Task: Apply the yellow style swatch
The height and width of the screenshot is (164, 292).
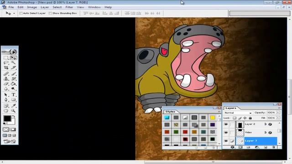Action: coord(213,118)
